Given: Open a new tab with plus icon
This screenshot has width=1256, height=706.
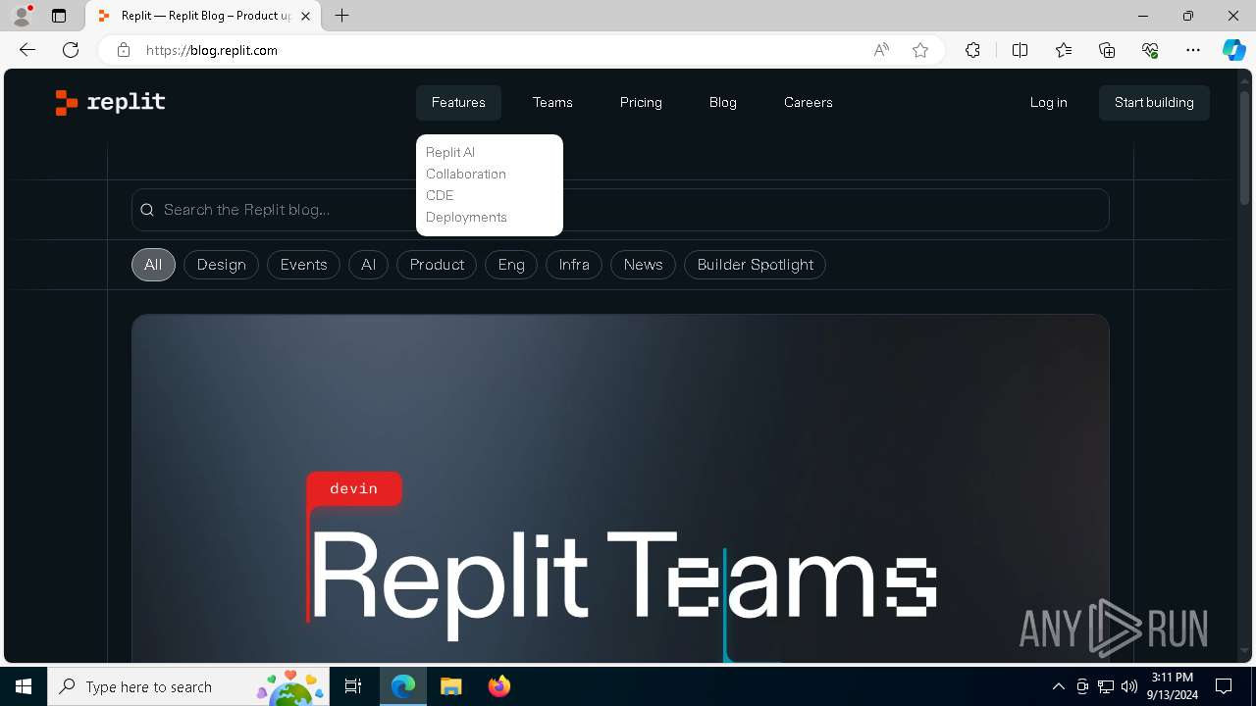Looking at the screenshot, I should coord(341,16).
